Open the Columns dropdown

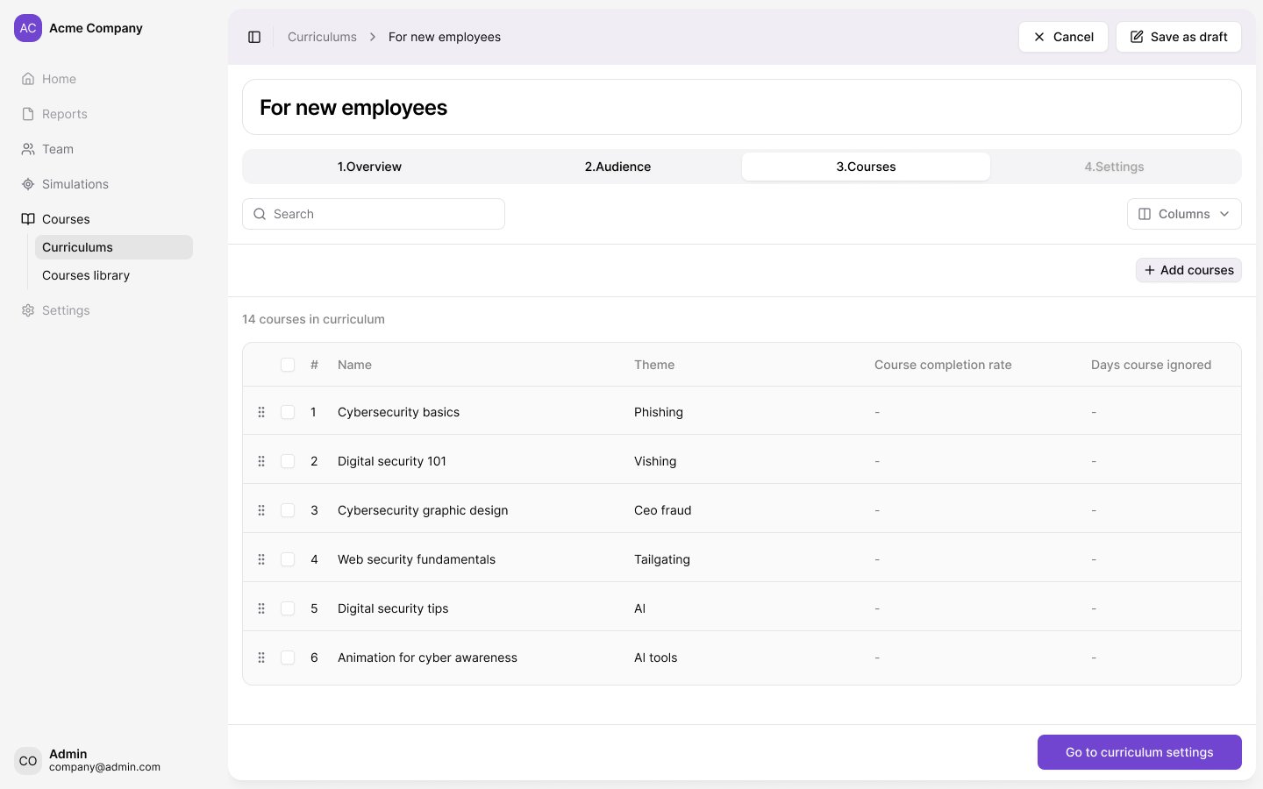tap(1183, 214)
